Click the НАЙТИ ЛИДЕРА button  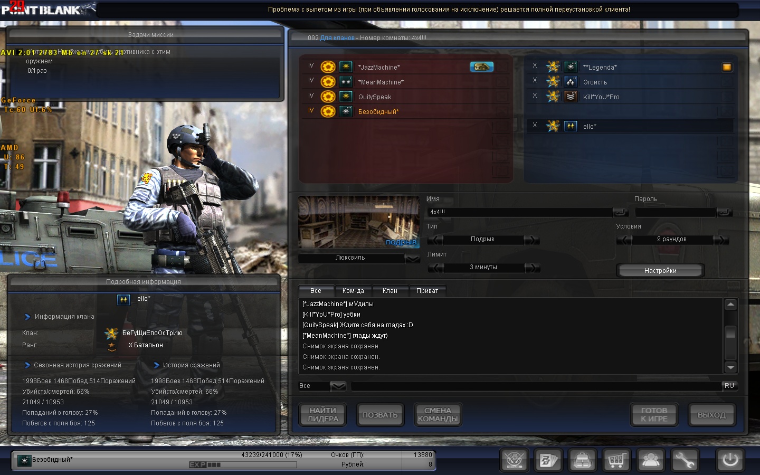point(323,415)
